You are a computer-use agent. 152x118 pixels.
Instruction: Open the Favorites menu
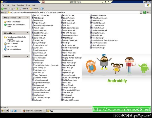tap(21, 5)
